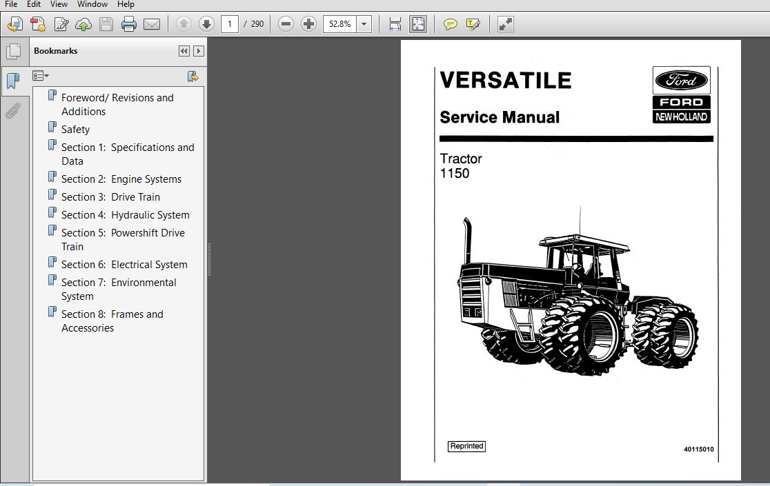Click the Ford New Holland logo
770x486 pixels.
tap(681, 94)
